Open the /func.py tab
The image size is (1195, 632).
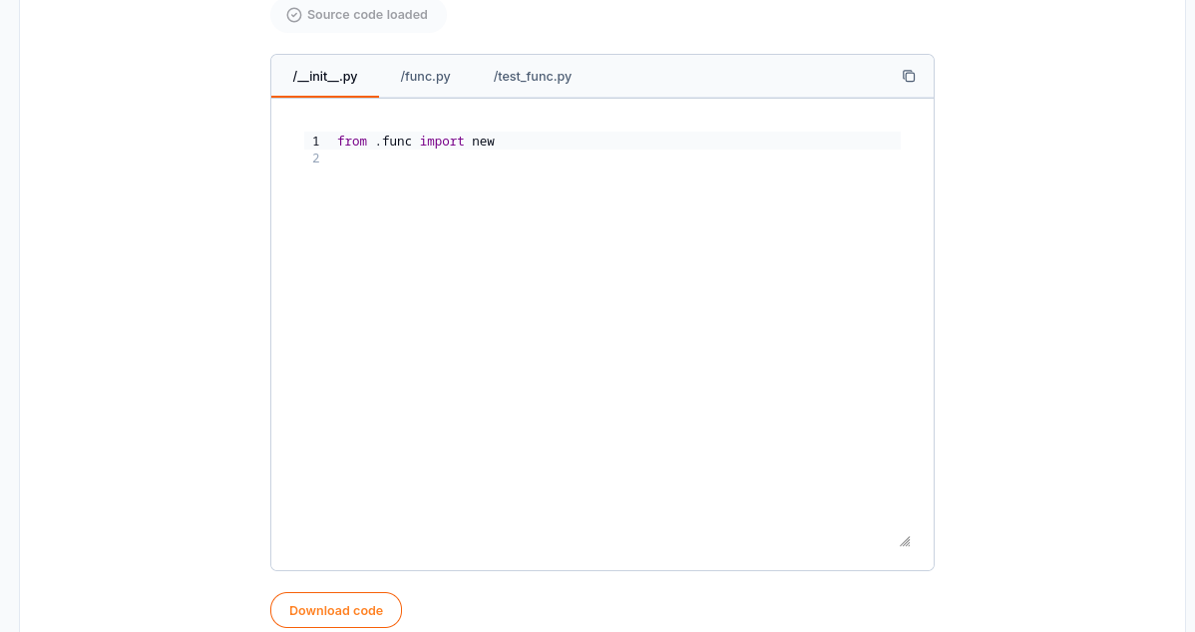pos(425,76)
